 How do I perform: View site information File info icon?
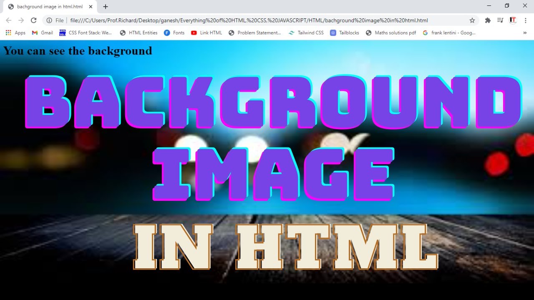(x=55, y=20)
